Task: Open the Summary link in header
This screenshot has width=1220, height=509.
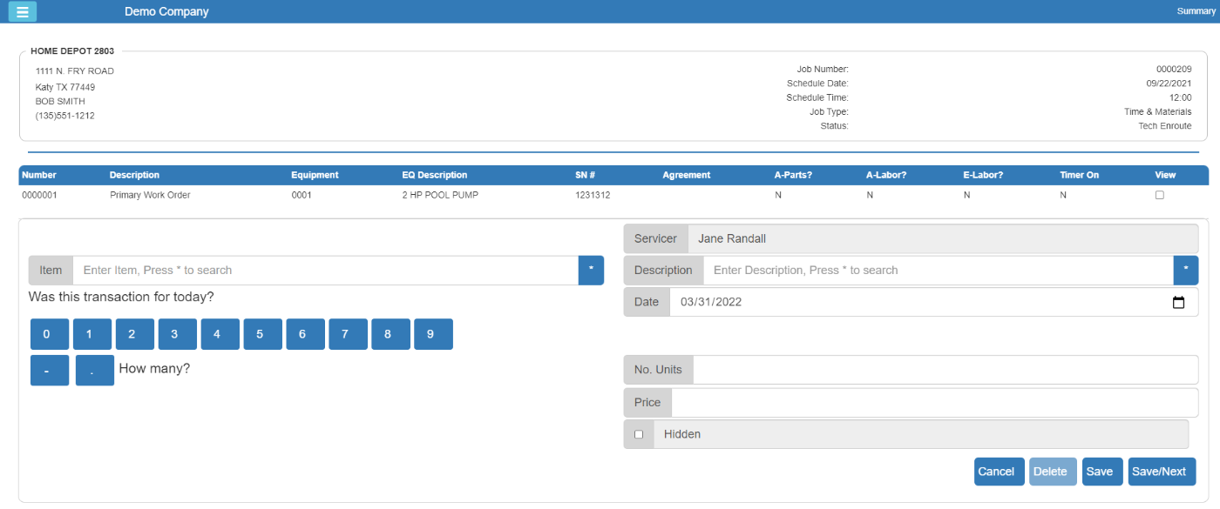Action: click(x=1195, y=11)
